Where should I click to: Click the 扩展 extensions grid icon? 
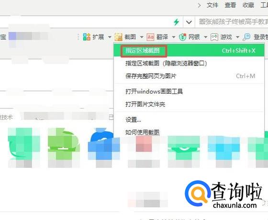(87, 37)
